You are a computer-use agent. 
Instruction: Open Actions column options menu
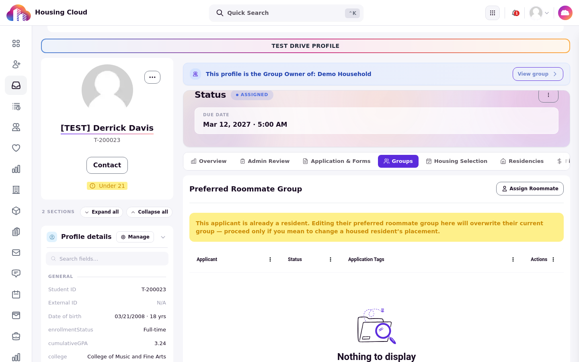point(553,259)
